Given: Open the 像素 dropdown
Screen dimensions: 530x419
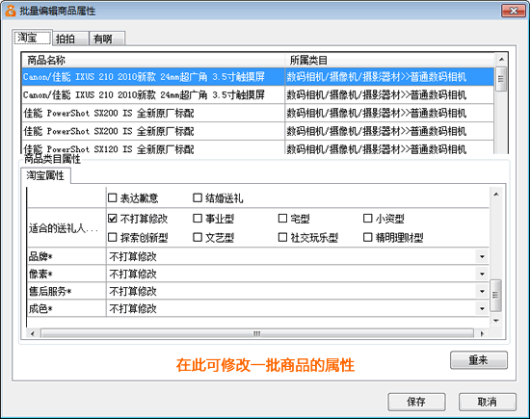Looking at the screenshot, I should click(x=482, y=275).
